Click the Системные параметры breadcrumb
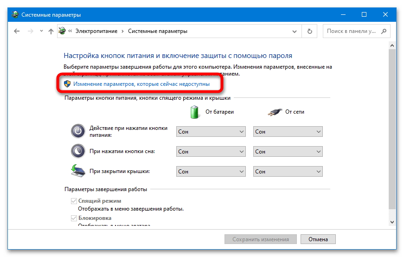The image size is (404, 257). 158,31
